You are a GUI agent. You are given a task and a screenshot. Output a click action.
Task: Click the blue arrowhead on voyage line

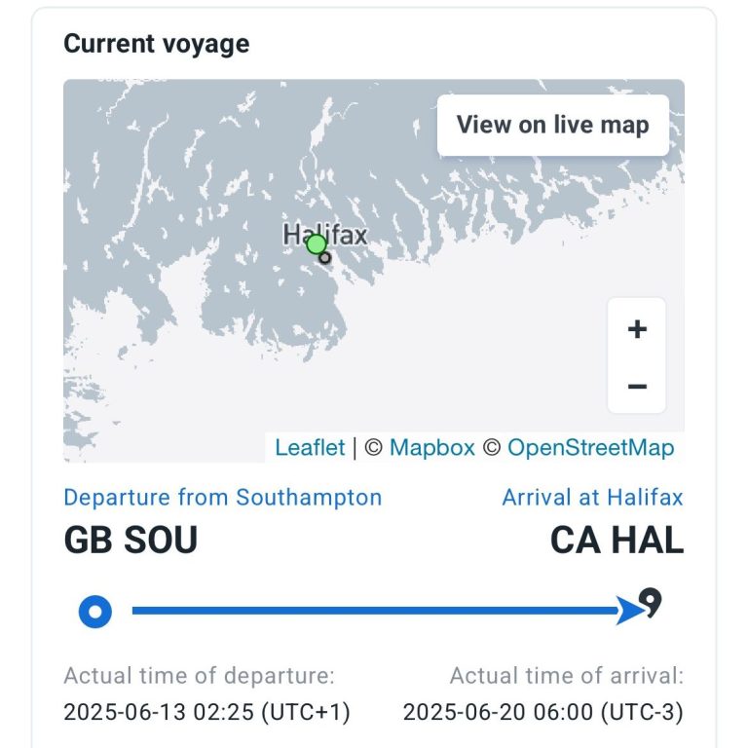[x=629, y=610]
